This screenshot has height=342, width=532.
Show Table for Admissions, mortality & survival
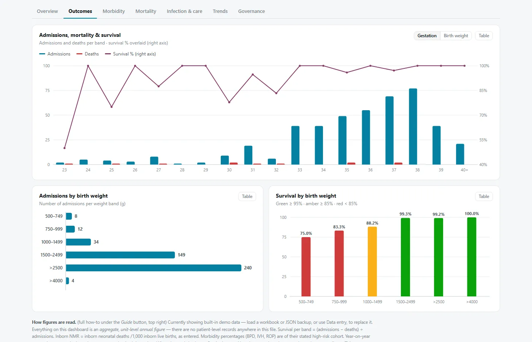tap(484, 36)
